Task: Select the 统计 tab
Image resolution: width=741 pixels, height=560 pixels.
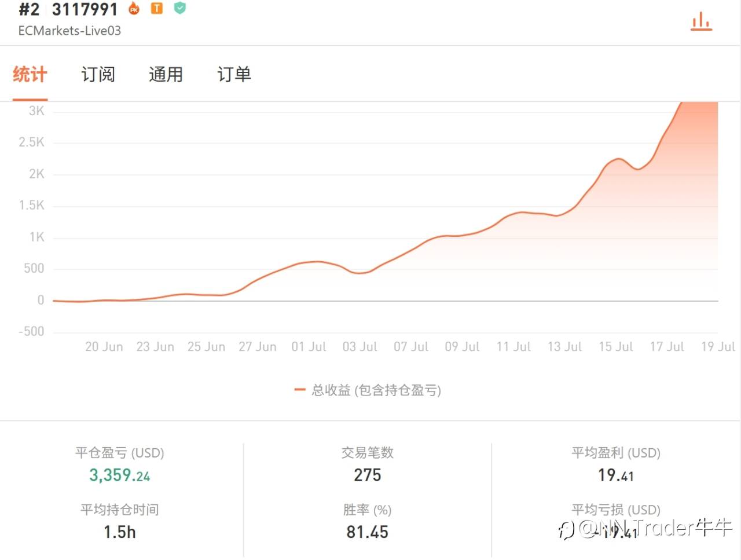Action: (30, 74)
